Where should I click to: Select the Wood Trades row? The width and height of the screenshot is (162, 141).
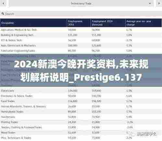[x=81, y=133]
